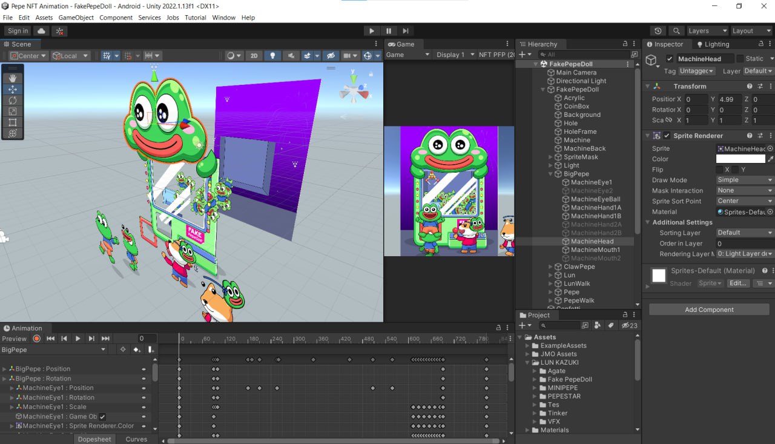Click Add Component button

(709, 310)
